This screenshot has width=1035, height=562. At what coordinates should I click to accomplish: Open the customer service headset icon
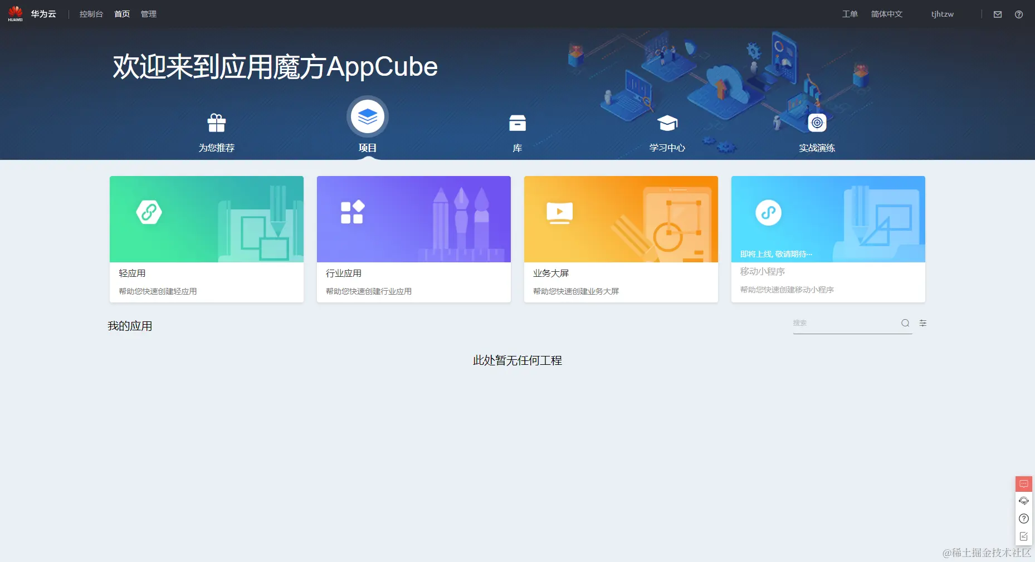[1024, 501]
